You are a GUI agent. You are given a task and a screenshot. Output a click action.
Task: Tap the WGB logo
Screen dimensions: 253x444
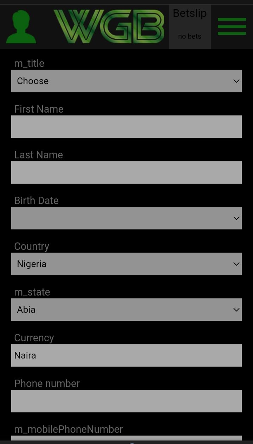(x=109, y=27)
